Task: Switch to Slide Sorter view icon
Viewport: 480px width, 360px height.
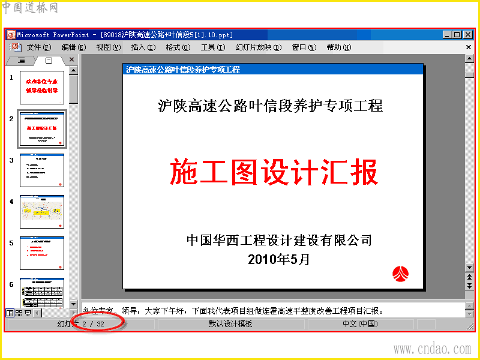Action: click(x=19, y=313)
